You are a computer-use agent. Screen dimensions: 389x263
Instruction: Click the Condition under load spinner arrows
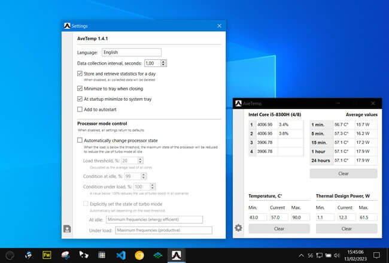[153, 186]
